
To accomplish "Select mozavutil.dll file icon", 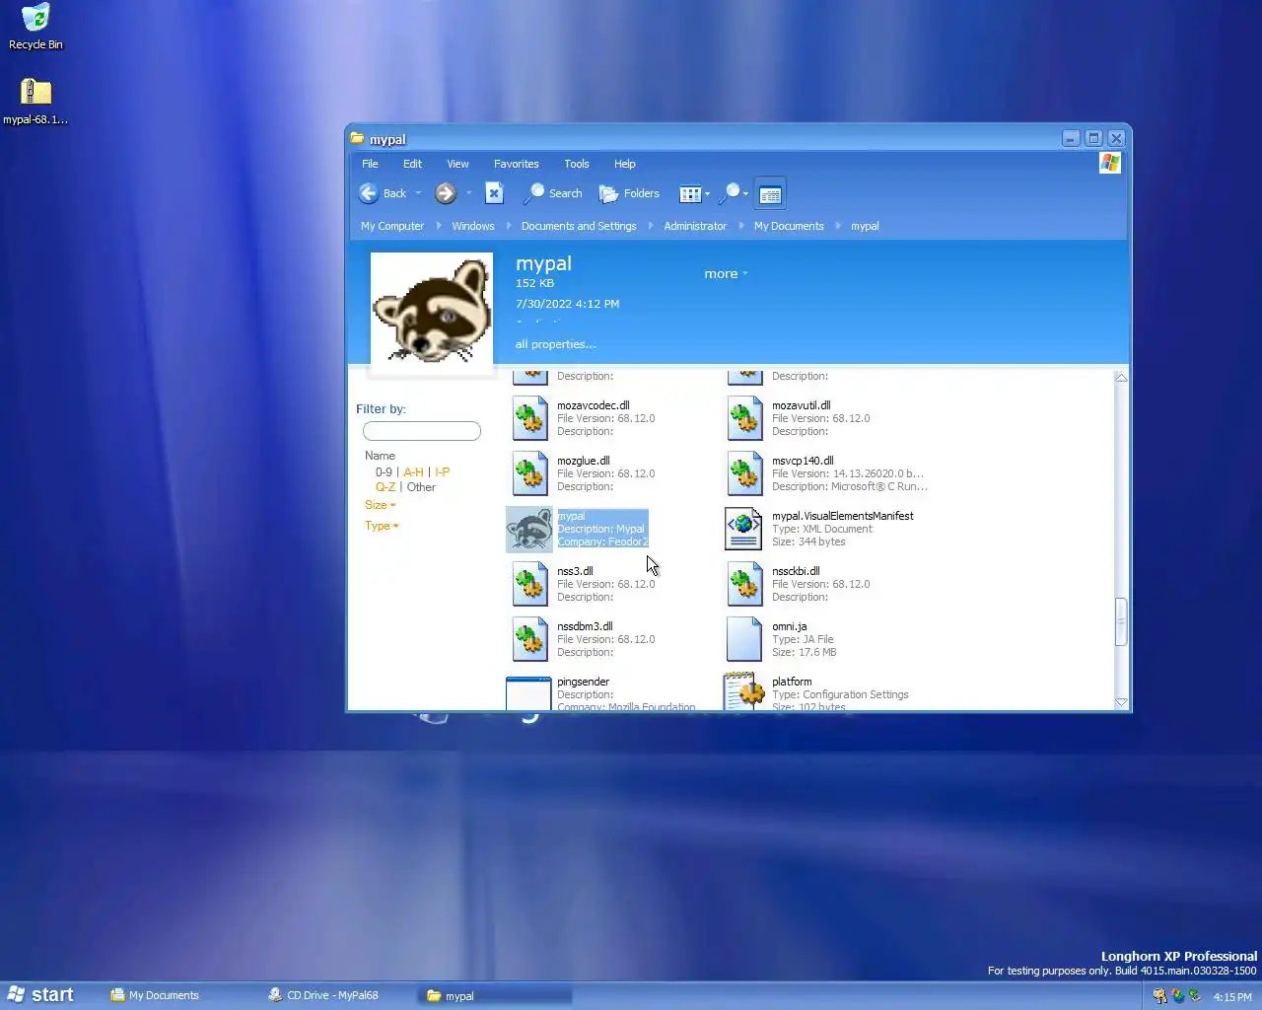I will click(744, 418).
